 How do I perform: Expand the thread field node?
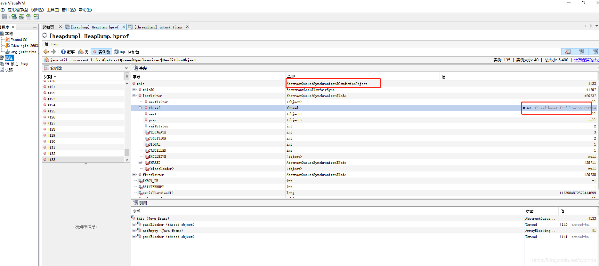(140, 108)
